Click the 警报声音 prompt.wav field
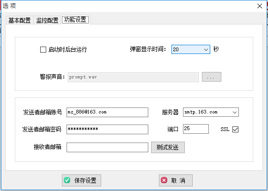The image size is (268, 191). (x=133, y=77)
